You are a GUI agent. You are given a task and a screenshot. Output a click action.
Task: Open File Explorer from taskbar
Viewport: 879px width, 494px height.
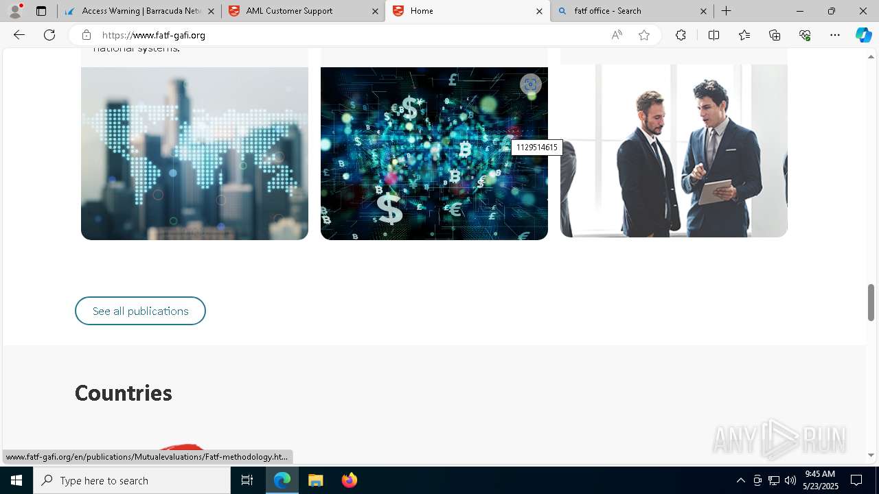[x=316, y=480]
